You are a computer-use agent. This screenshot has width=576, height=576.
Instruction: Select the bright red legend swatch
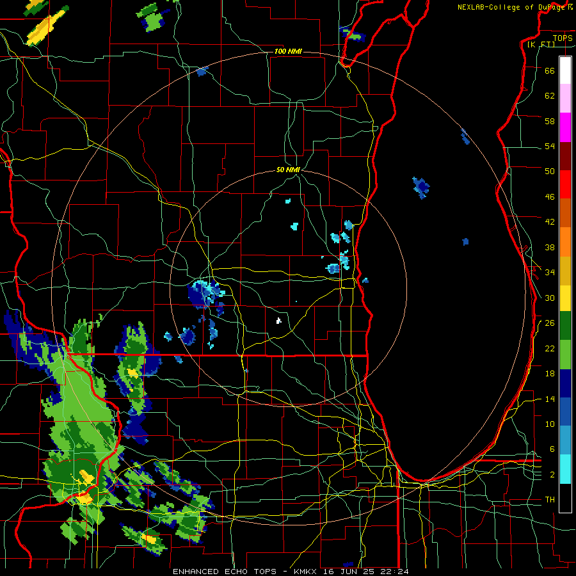pyautogui.click(x=565, y=184)
